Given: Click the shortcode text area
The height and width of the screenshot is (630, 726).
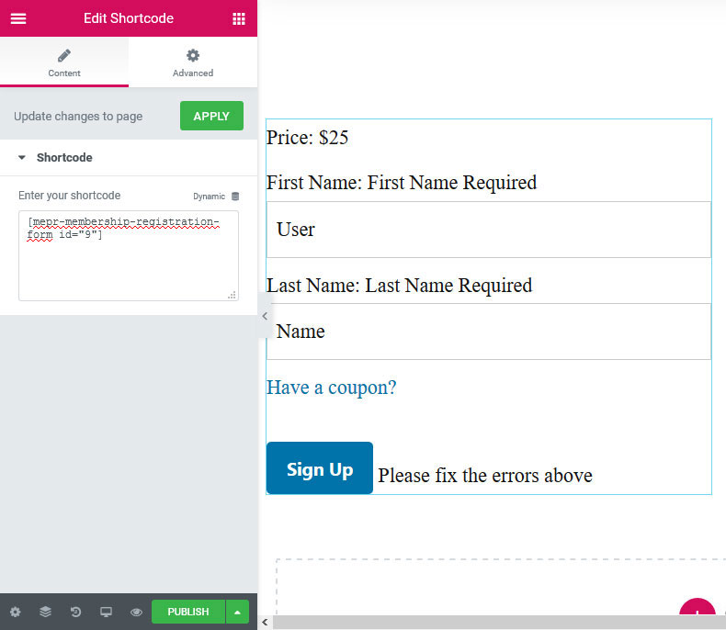Looking at the screenshot, I should pos(128,262).
